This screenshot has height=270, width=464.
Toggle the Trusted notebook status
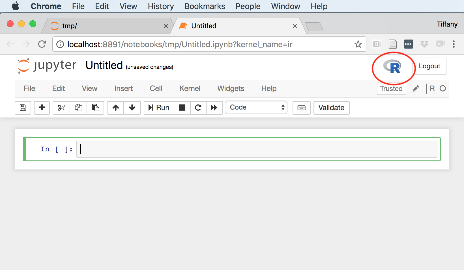coord(391,88)
